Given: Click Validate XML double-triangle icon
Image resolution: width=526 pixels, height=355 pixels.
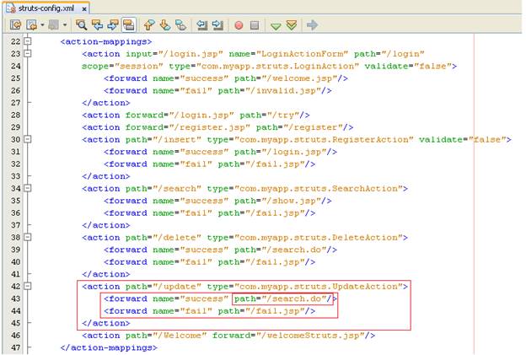Looking at the screenshot, I should pyautogui.click(x=292, y=25).
